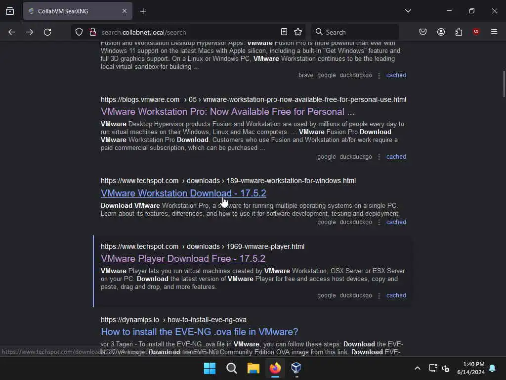Click blogs.vmware.com result URL text
This screenshot has height=380, width=506.
pyautogui.click(x=253, y=99)
